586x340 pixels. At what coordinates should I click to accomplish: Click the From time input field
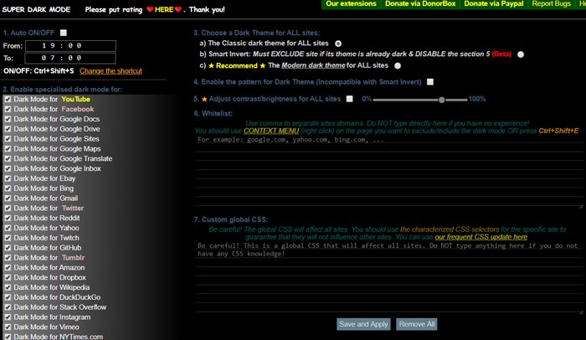[x=70, y=46]
